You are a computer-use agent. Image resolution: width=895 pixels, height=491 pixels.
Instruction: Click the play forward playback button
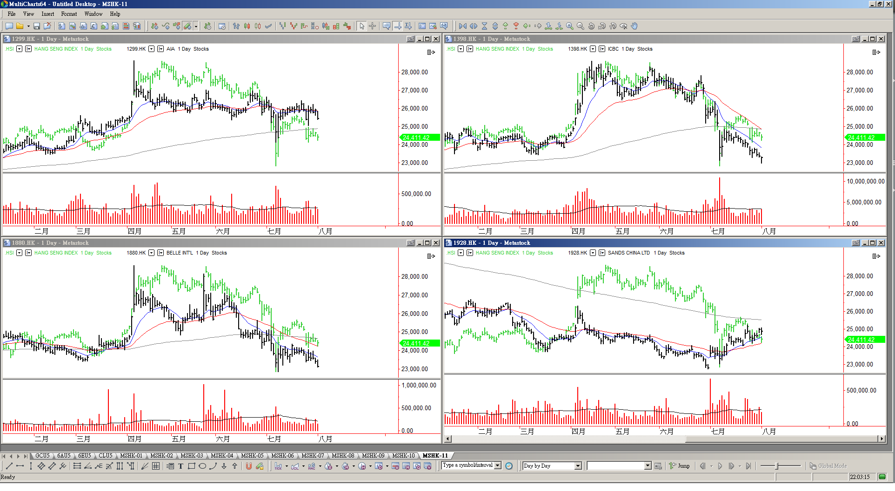[720, 466]
